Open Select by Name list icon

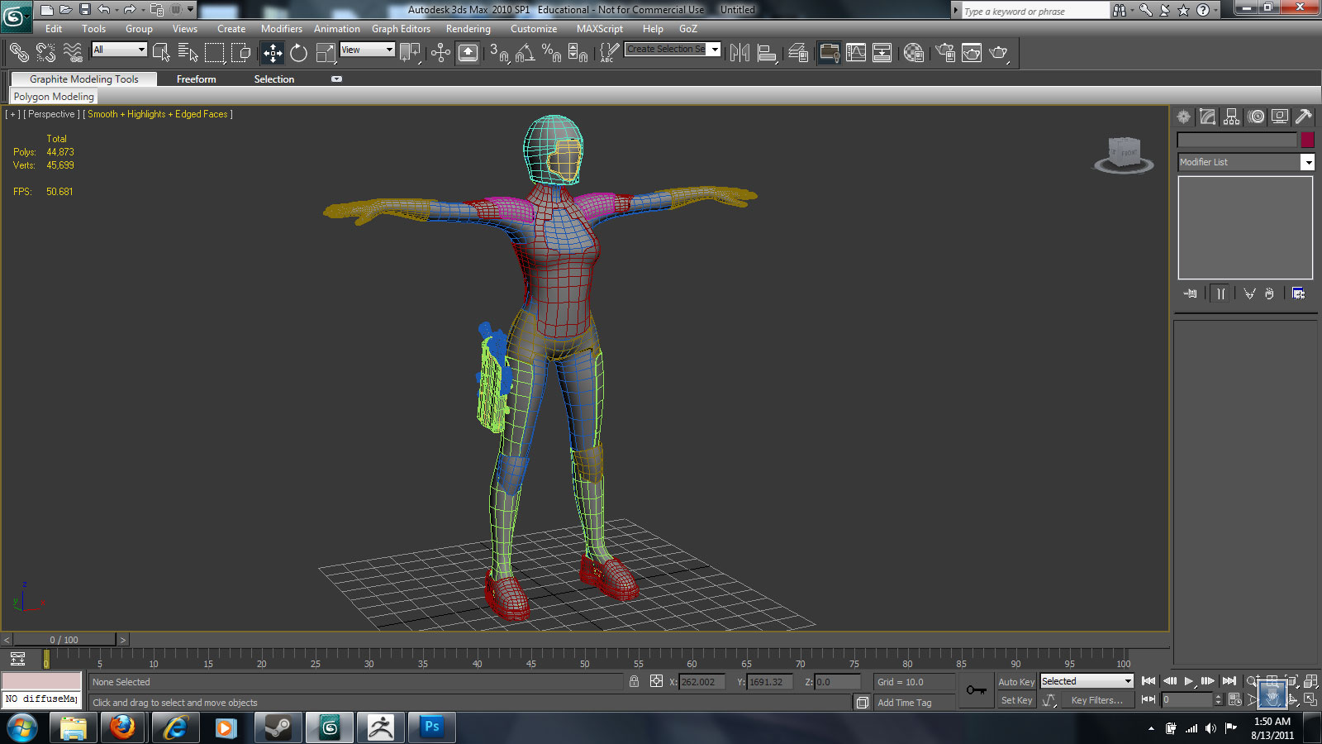tap(188, 53)
